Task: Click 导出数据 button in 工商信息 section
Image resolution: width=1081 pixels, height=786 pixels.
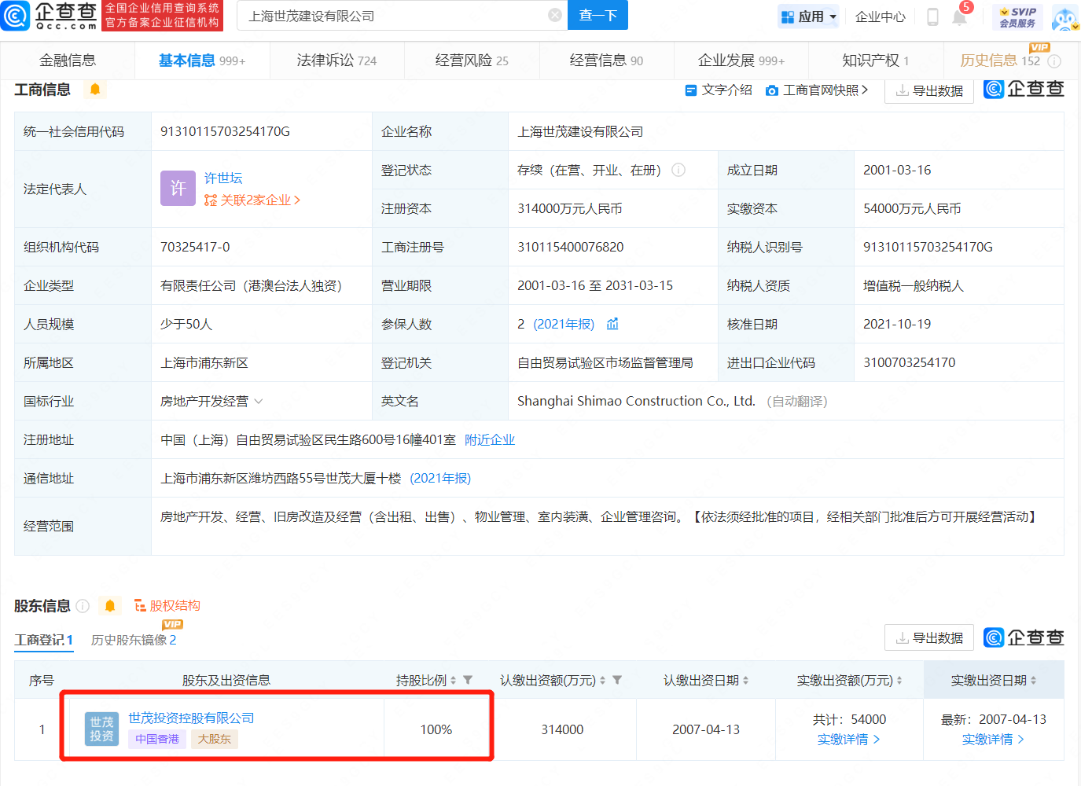Action: tap(929, 90)
